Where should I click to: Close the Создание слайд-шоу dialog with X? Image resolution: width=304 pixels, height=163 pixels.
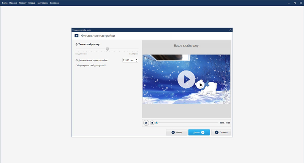click(230, 29)
